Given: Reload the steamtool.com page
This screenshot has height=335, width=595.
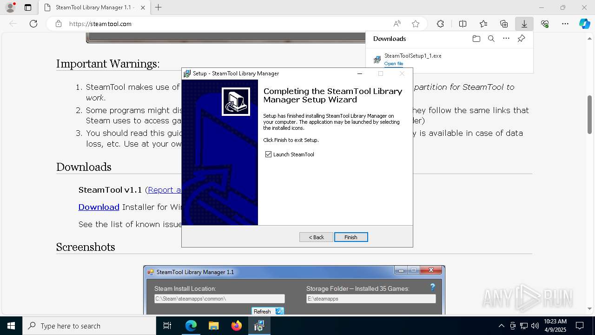Looking at the screenshot, I should point(33,24).
